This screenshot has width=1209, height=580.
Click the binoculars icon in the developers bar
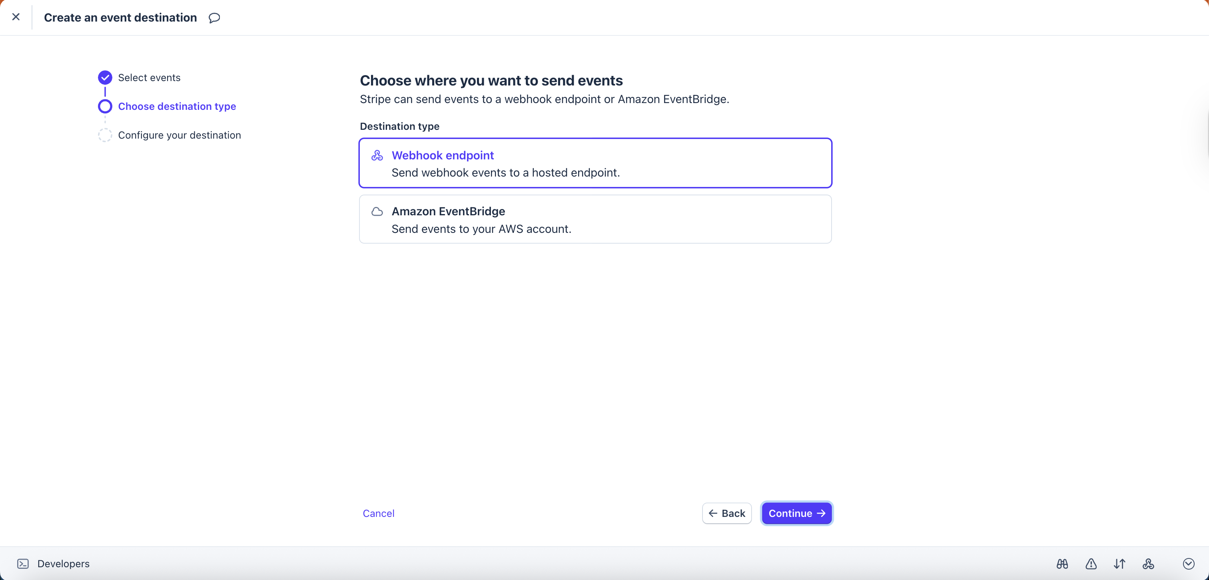pyautogui.click(x=1062, y=564)
